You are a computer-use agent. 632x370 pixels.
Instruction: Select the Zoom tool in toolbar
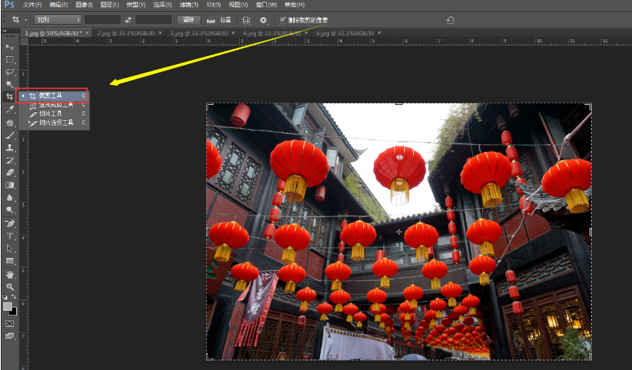pos(10,286)
